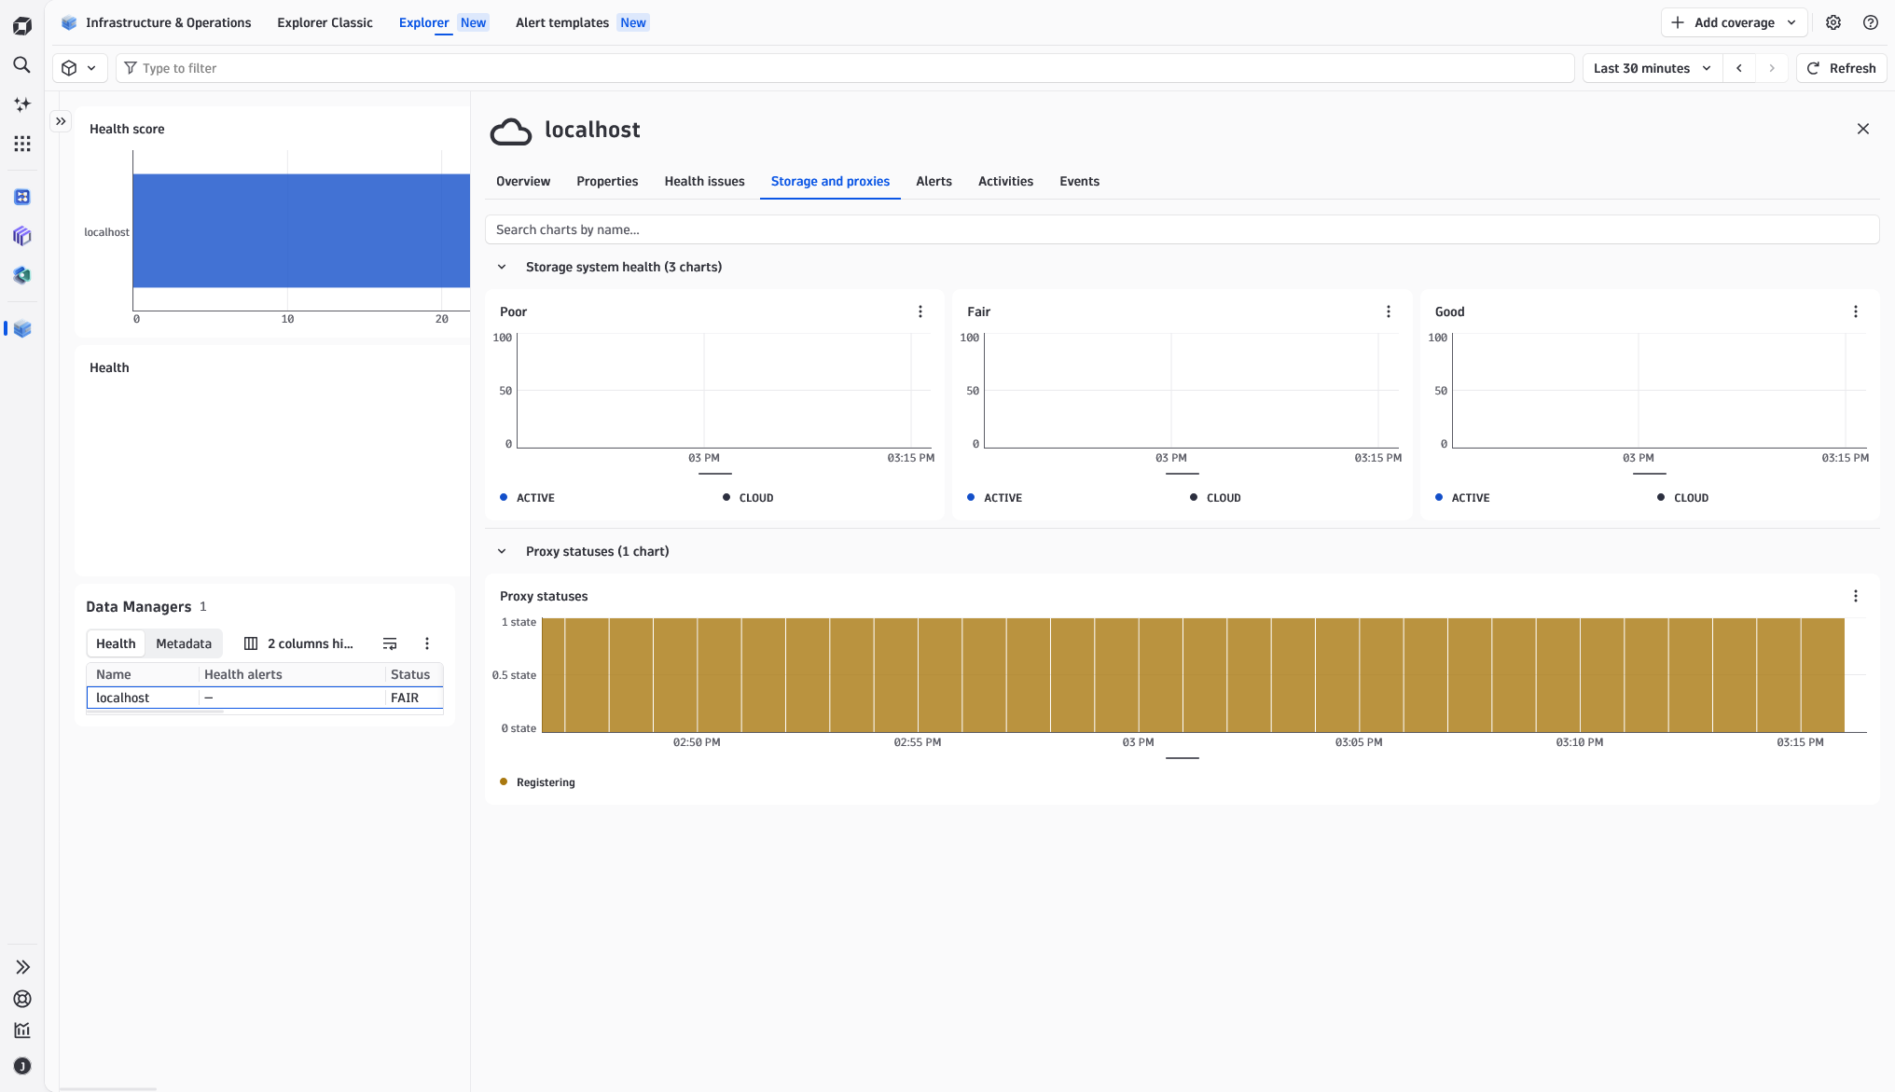
Task: Open the Dynatrace home logo icon
Action: (22, 26)
